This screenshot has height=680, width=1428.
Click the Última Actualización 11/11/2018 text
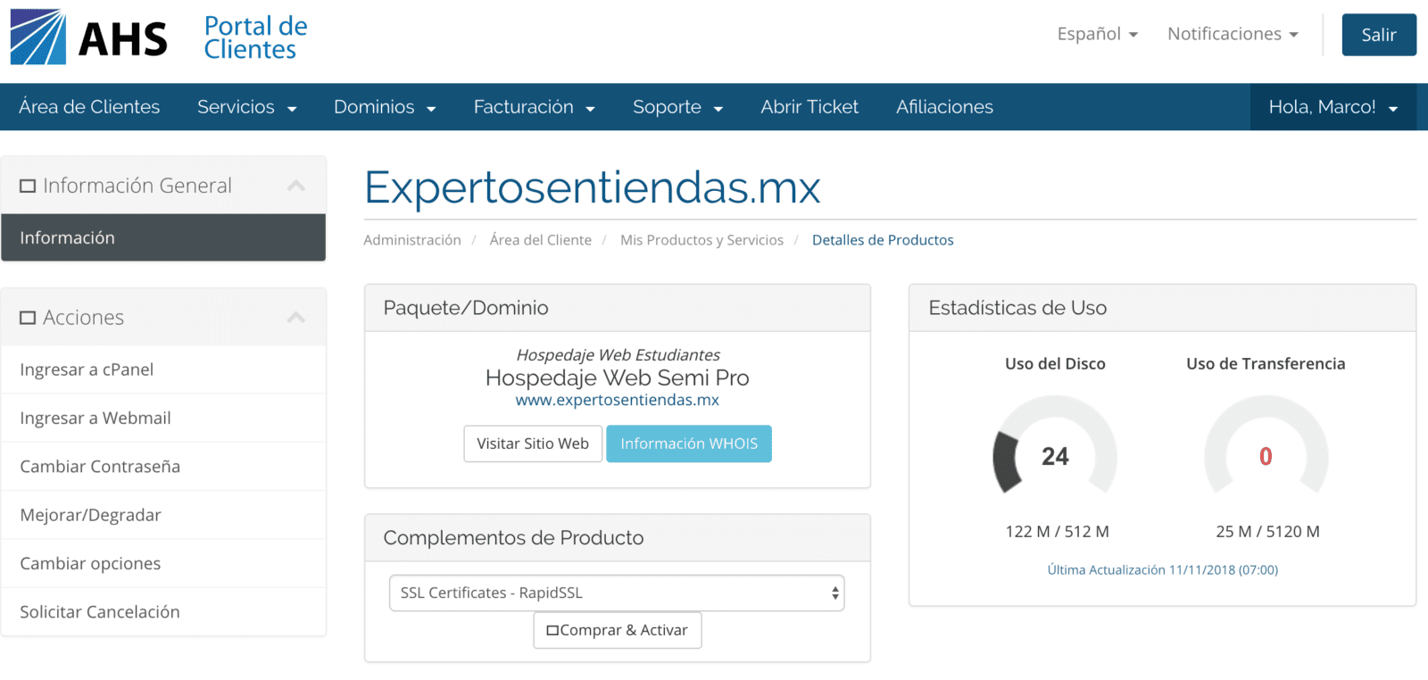(x=1163, y=569)
